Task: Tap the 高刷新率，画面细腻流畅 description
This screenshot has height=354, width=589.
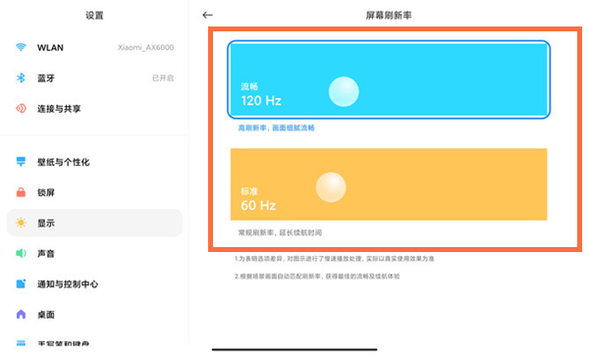Action: 276,127
